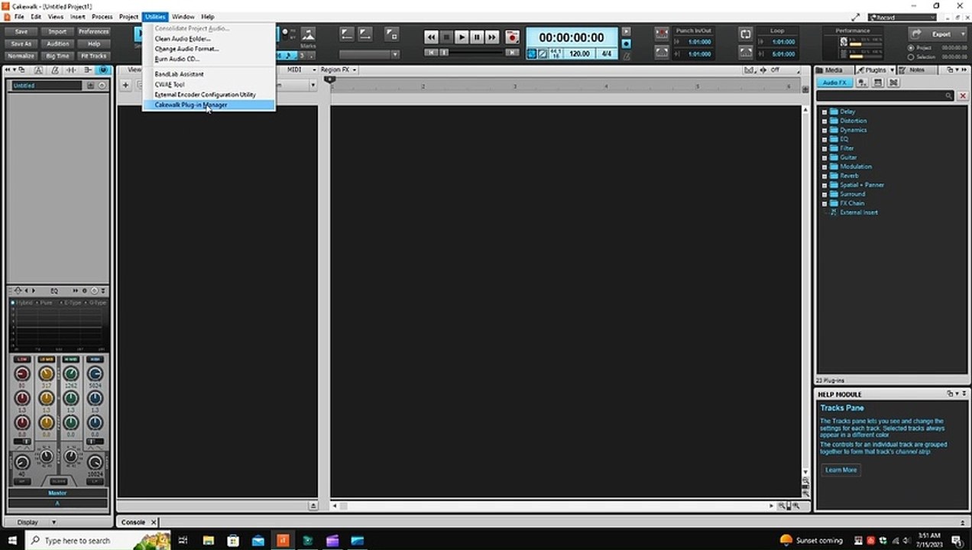Collapse the Dynamics plugin folder
The image size is (972, 550).
(x=825, y=130)
